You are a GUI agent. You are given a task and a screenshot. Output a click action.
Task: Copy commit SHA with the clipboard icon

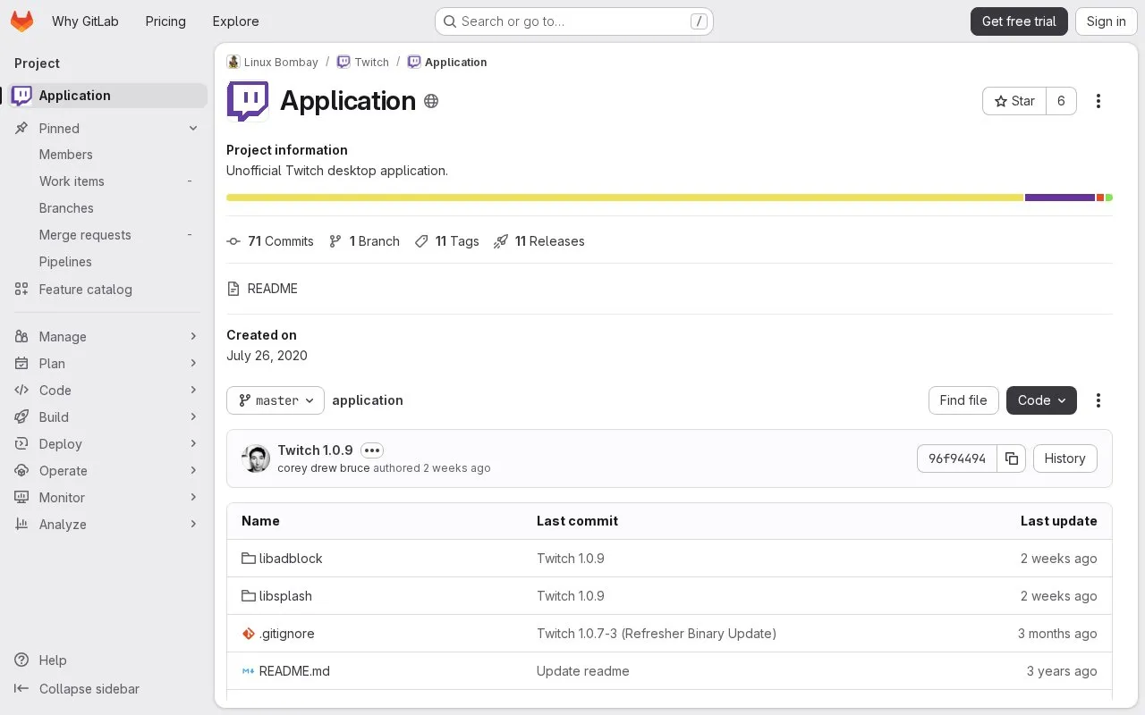coord(1012,458)
